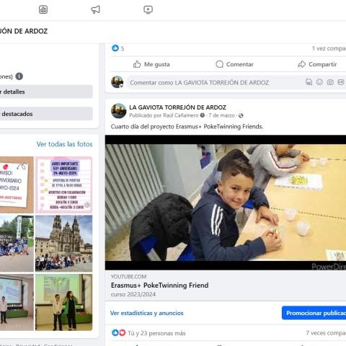Click like and heart reaction icons
The image size is (346, 346).
click(119, 333)
